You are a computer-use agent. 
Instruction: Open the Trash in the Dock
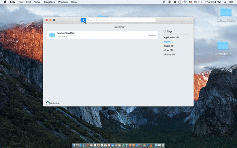pyautogui.click(x=163, y=145)
